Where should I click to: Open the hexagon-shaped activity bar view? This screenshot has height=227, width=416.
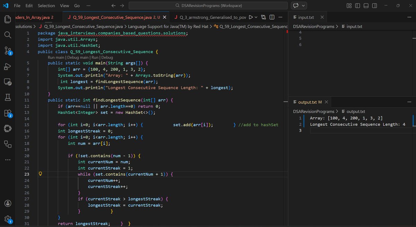click(x=8, y=129)
